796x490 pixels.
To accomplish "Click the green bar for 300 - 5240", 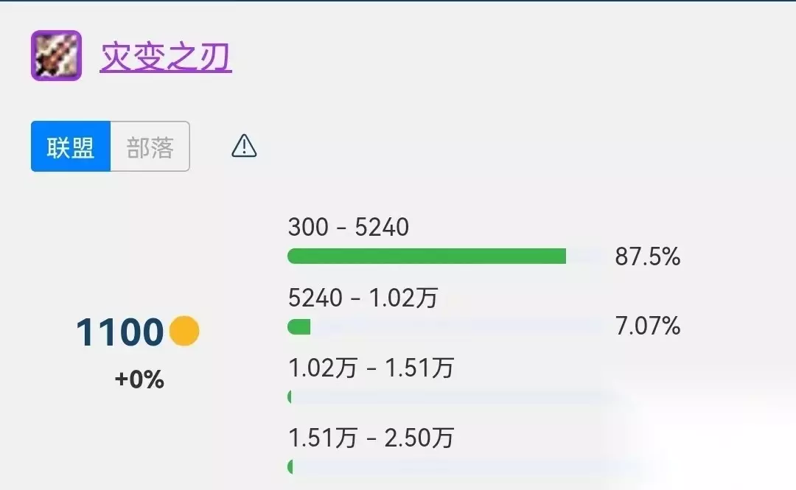I will (426, 256).
